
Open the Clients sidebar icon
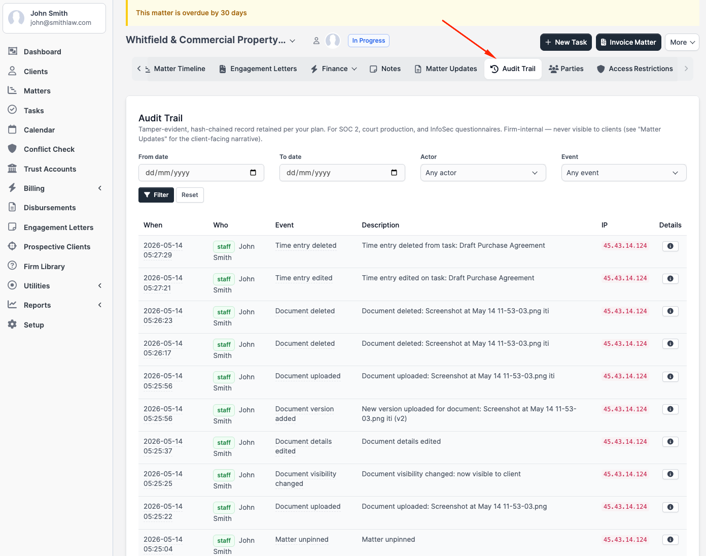coord(12,71)
